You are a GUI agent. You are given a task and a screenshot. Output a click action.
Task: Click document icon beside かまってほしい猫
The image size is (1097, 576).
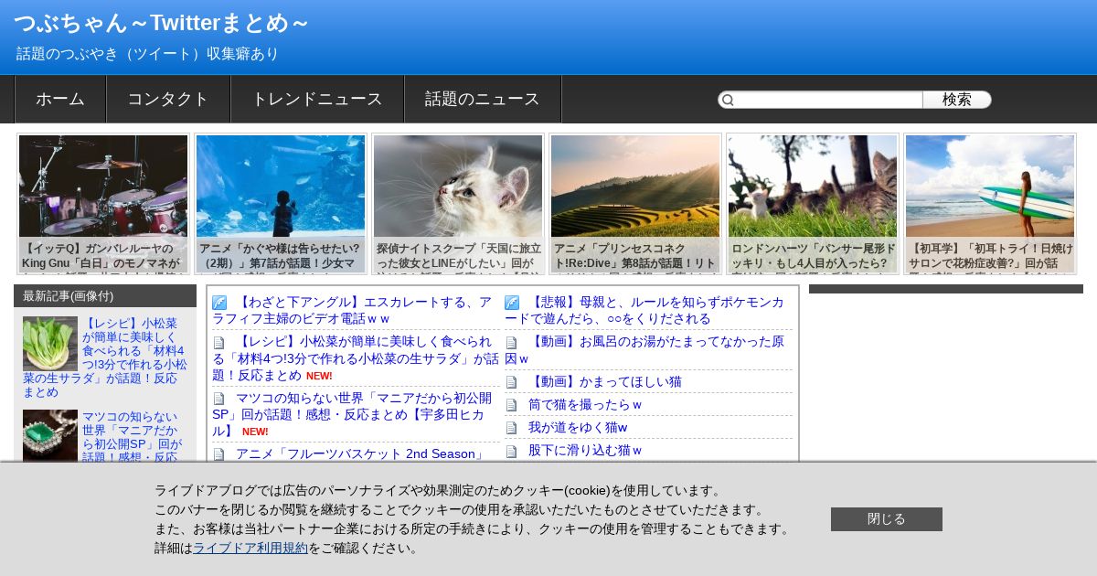(x=512, y=382)
